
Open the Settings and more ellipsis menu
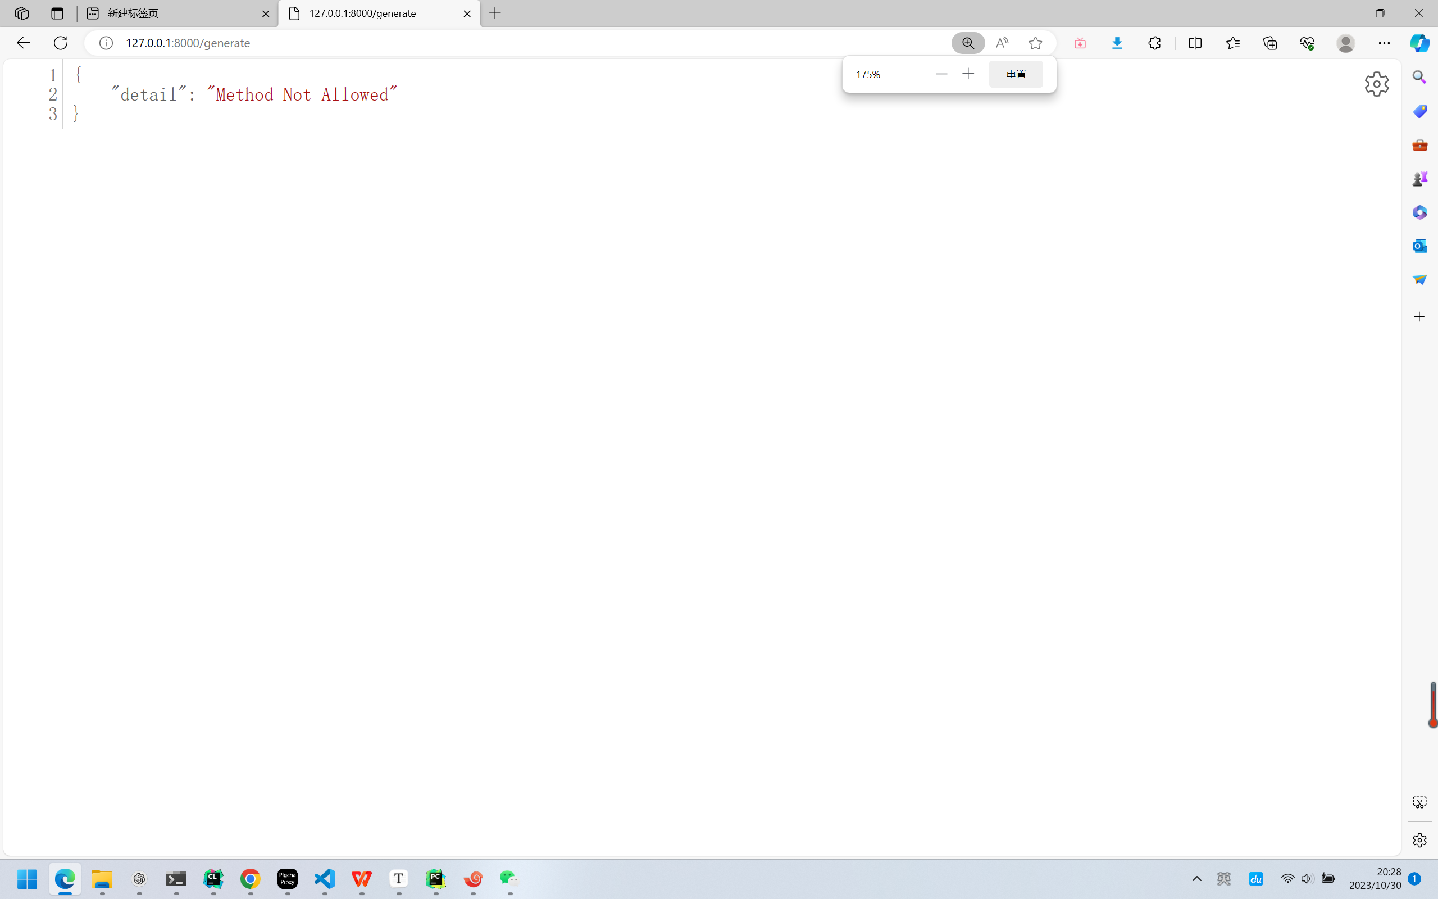pyautogui.click(x=1384, y=43)
